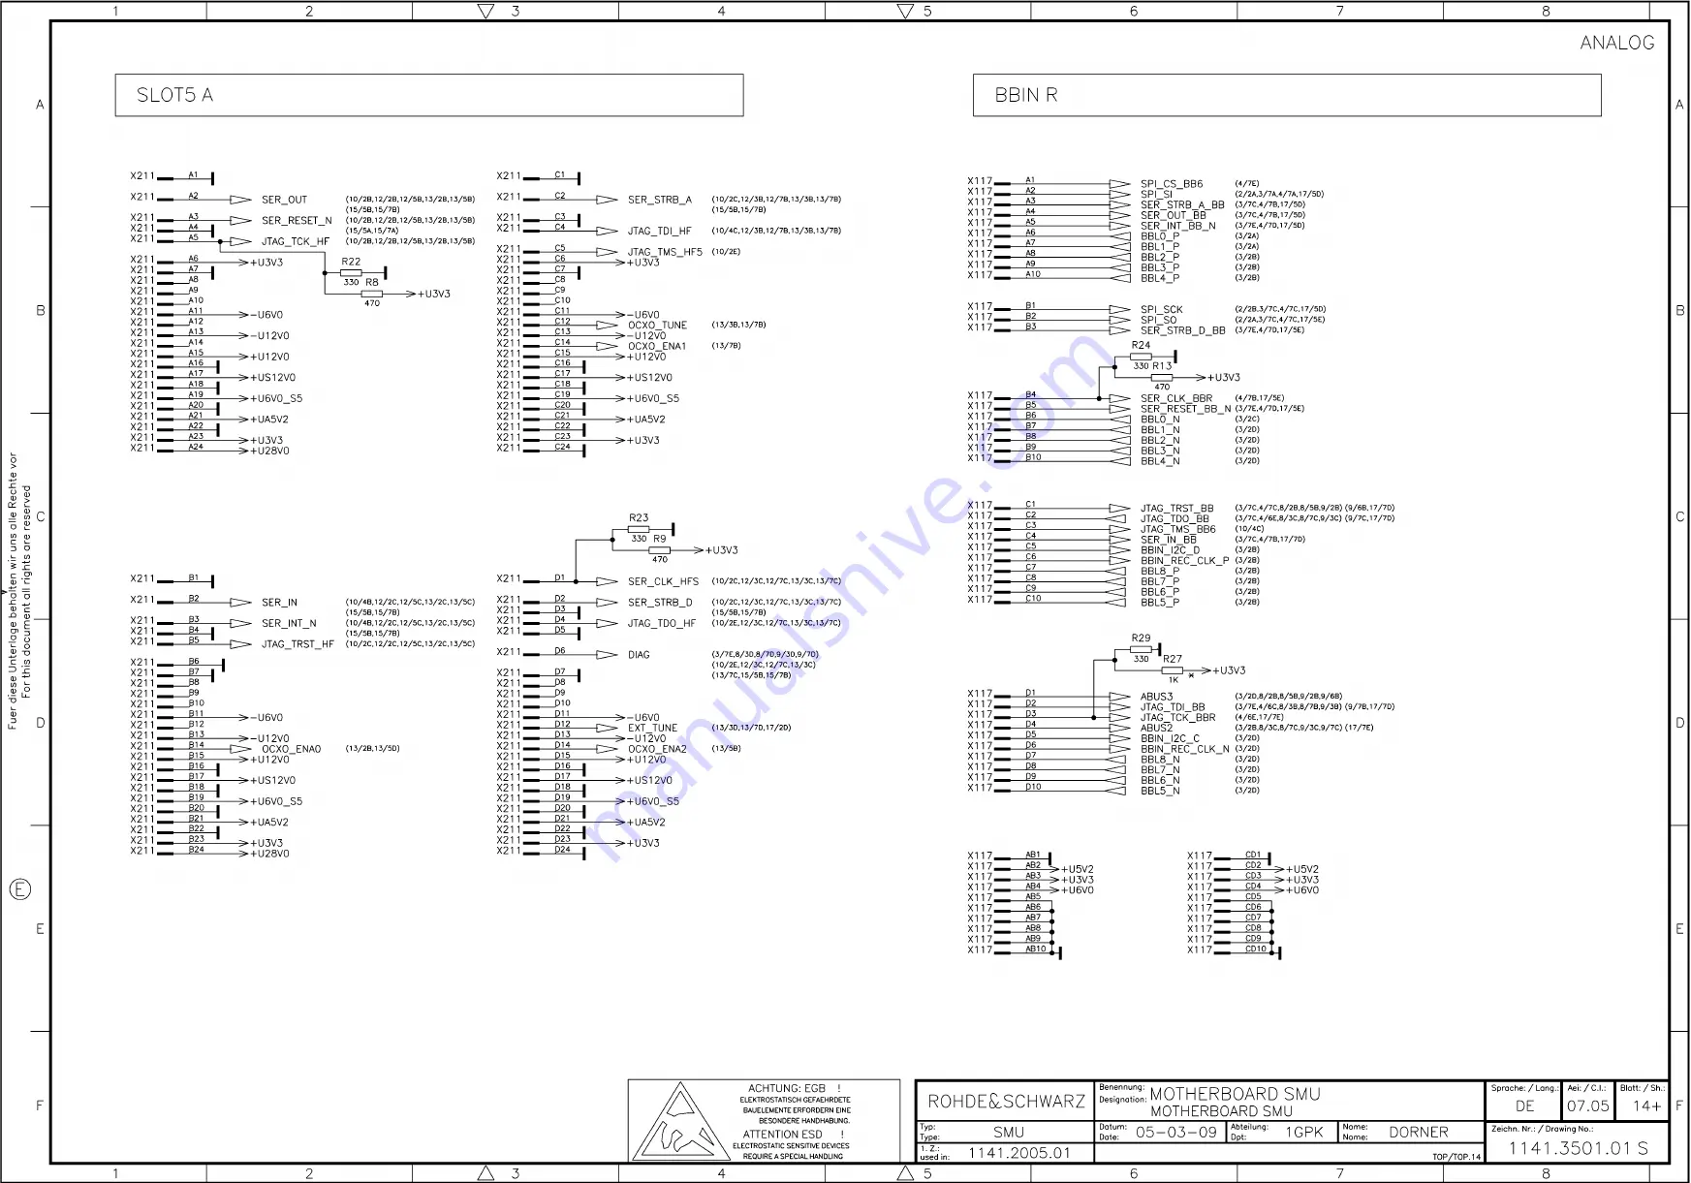Click the OCXO_ENA0 signal label
Image resolution: width=1691 pixels, height=1183 pixels.
click(x=291, y=749)
